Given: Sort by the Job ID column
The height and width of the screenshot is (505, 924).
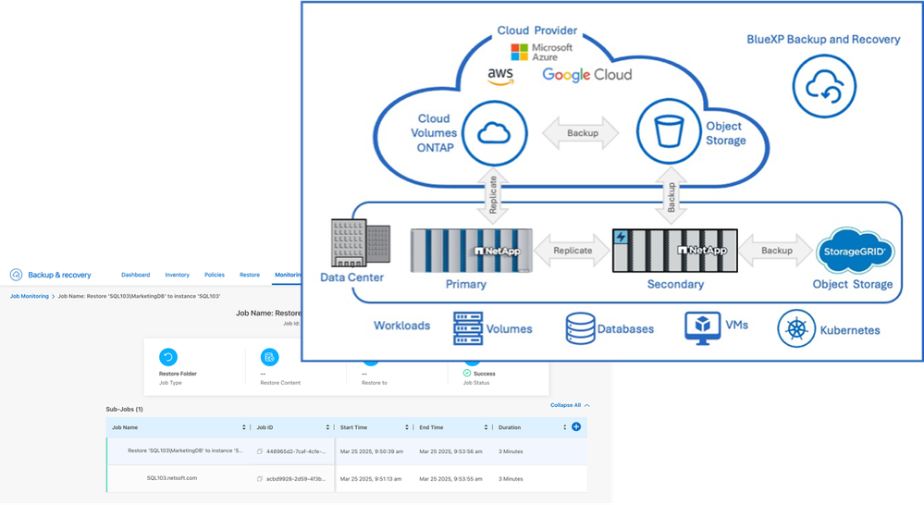Looking at the screenshot, I should click(327, 427).
